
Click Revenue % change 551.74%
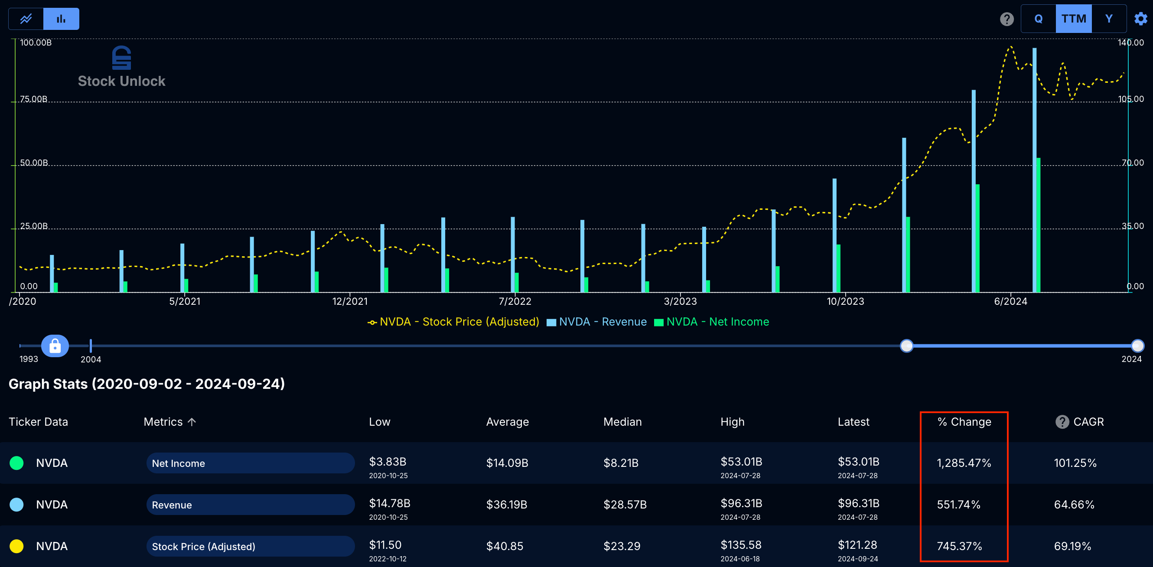959,504
